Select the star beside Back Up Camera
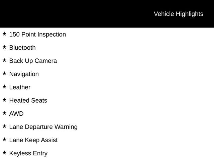The width and height of the screenshot is (214, 161). click(4, 60)
